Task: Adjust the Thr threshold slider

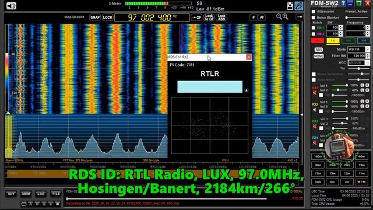Action: 359,69
